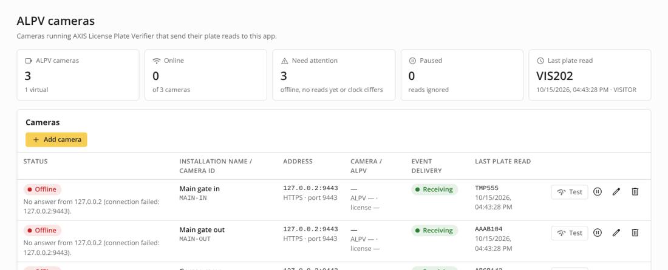The width and height of the screenshot is (668, 270).
Task: Click the wifi icon in Online card
Action: [156, 61]
